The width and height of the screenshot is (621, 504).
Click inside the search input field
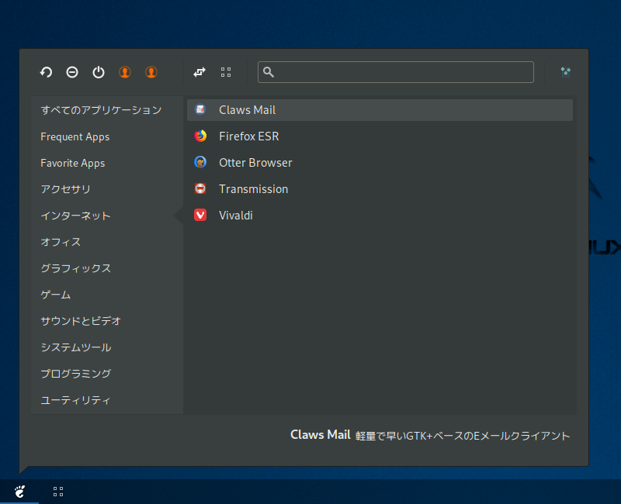[x=396, y=72]
